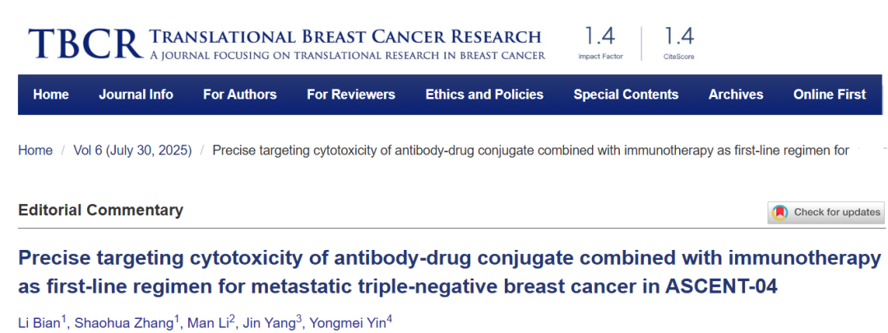
Task: Click the article title breadcrumb link
Action: (x=530, y=150)
